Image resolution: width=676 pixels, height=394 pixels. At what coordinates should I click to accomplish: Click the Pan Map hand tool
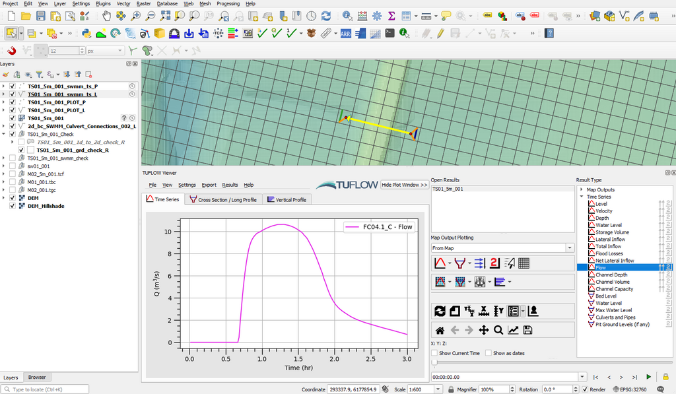(107, 15)
